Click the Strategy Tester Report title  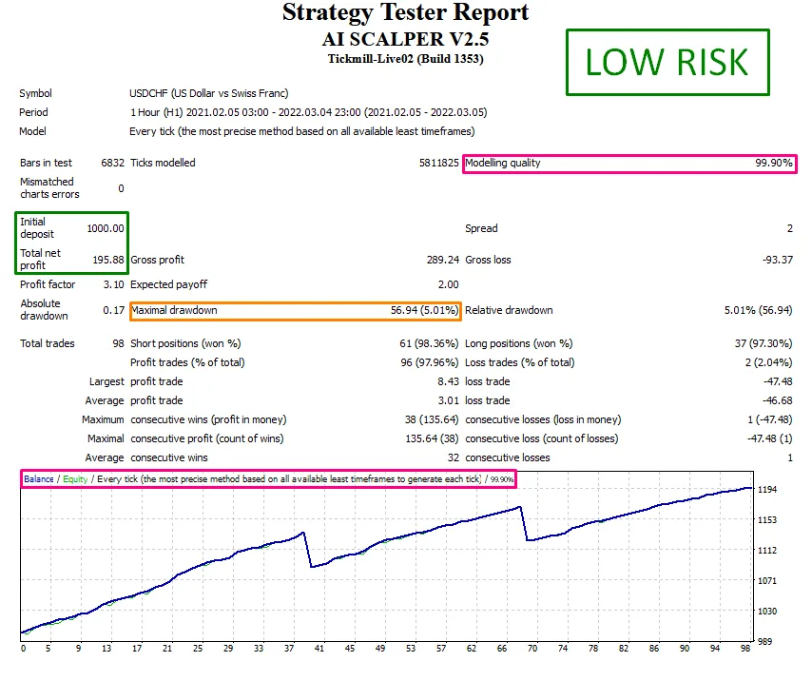[x=406, y=12]
